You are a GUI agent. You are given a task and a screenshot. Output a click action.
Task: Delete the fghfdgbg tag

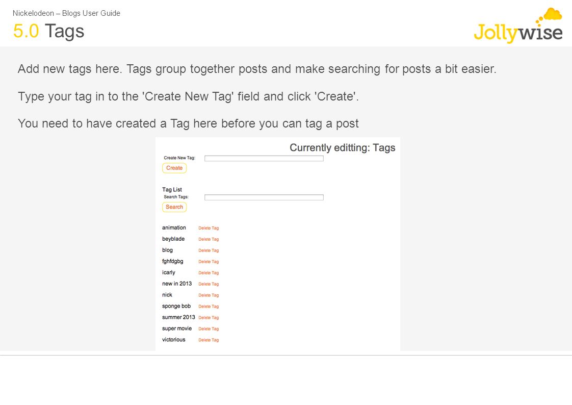pos(209,262)
